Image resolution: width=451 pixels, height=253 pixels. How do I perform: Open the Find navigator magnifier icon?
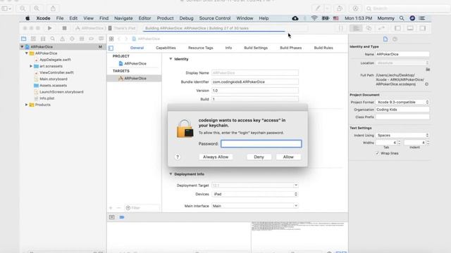[53, 39]
